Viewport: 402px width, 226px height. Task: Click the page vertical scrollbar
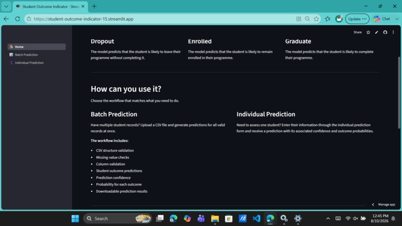tap(399, 92)
